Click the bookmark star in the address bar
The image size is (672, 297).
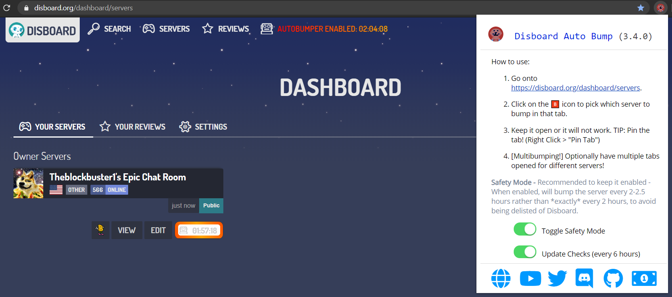[x=641, y=8]
